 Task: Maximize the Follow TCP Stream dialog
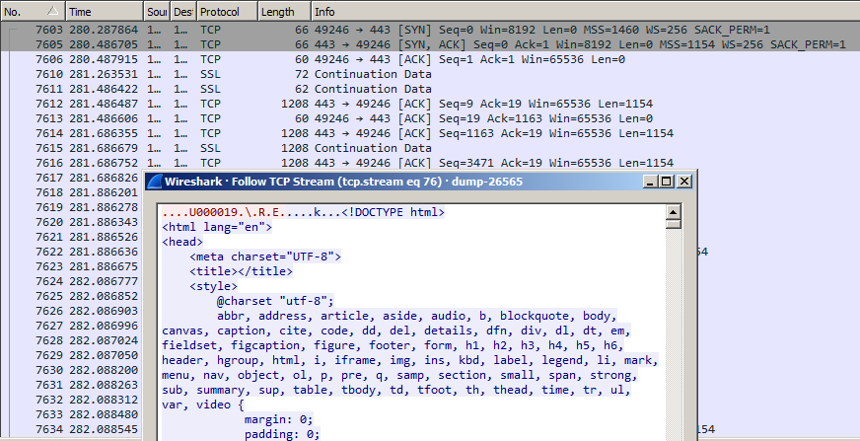[x=667, y=182]
